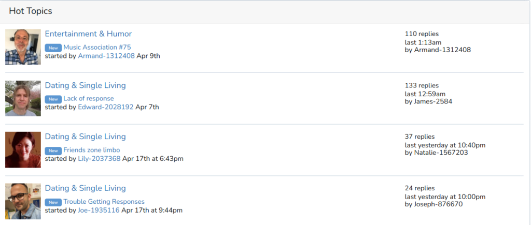View the Edward-2028192 profile link
531x225 pixels.
pos(106,108)
